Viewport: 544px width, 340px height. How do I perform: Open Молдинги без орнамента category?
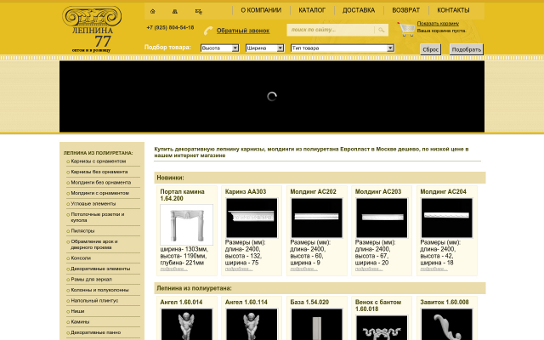101,183
